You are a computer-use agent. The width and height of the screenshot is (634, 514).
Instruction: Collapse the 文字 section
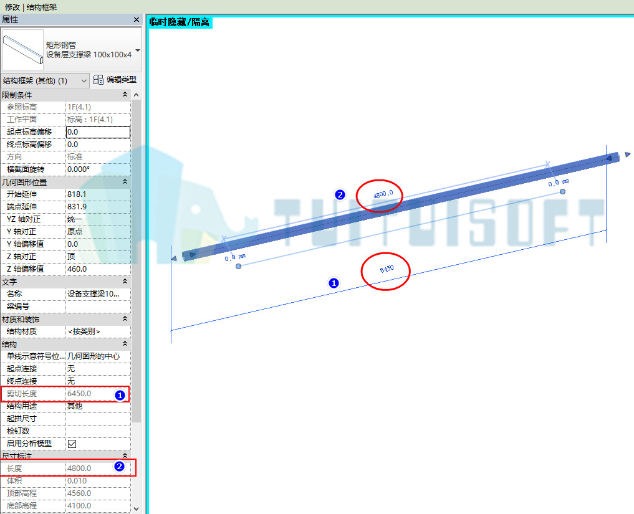click(x=125, y=281)
